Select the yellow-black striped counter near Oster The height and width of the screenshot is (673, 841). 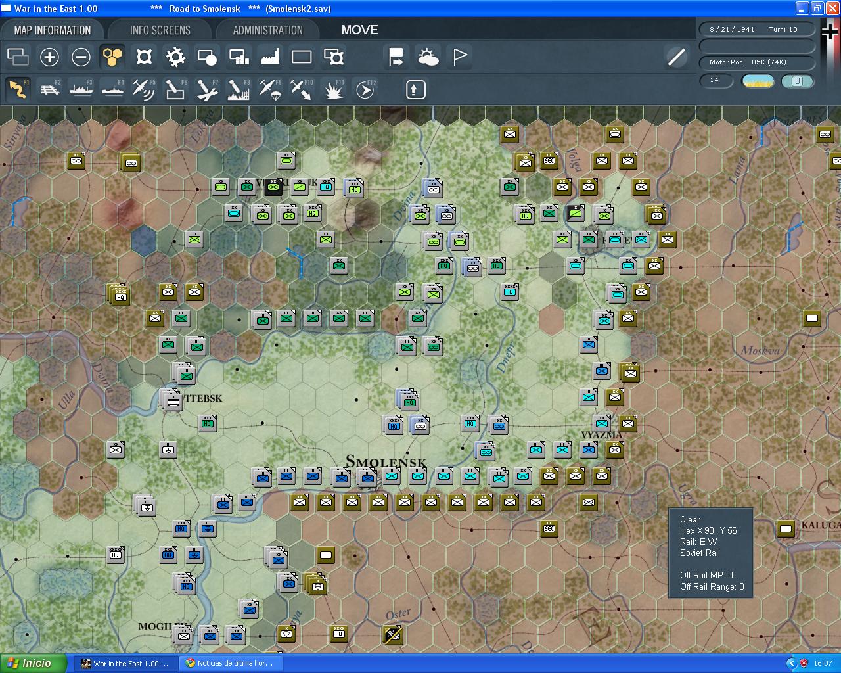[393, 634]
